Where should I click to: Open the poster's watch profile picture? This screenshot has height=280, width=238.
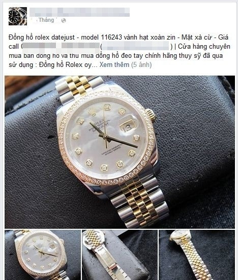pyautogui.click(x=18, y=16)
